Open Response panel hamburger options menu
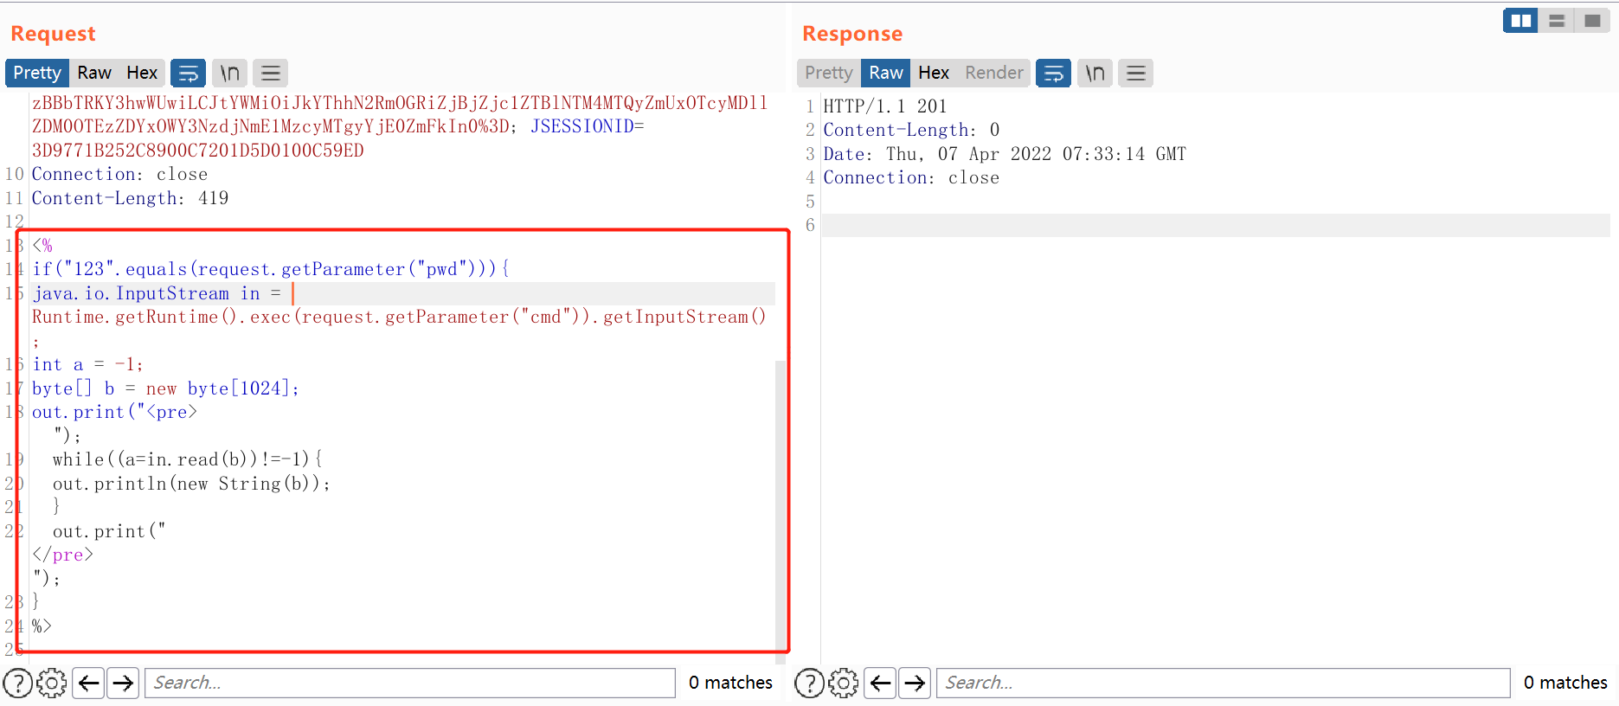 click(1136, 74)
